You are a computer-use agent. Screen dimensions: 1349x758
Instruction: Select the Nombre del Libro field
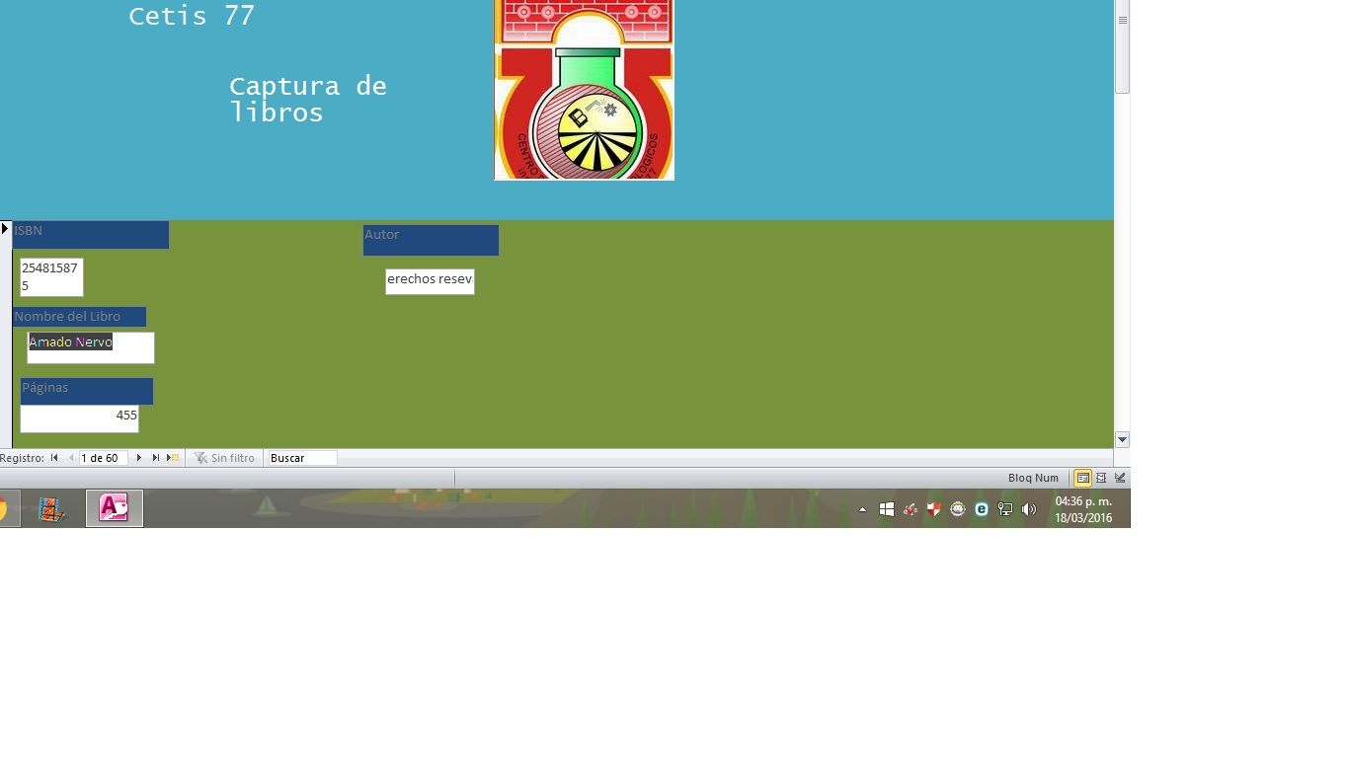(91, 347)
